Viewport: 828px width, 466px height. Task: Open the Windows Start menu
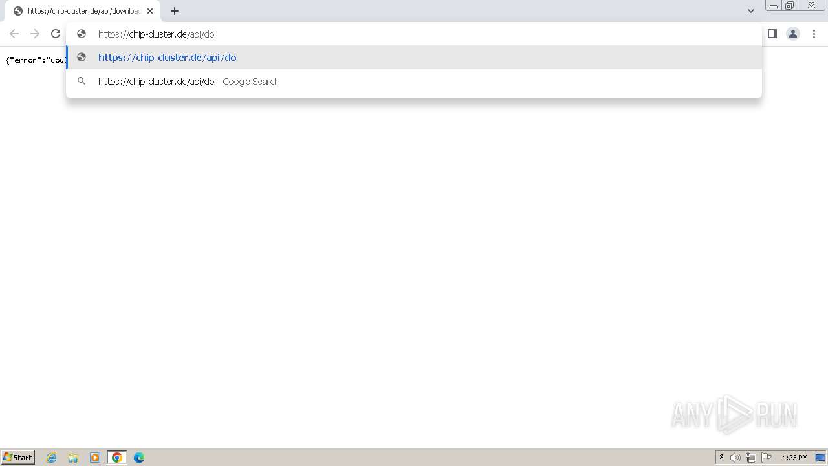18,458
